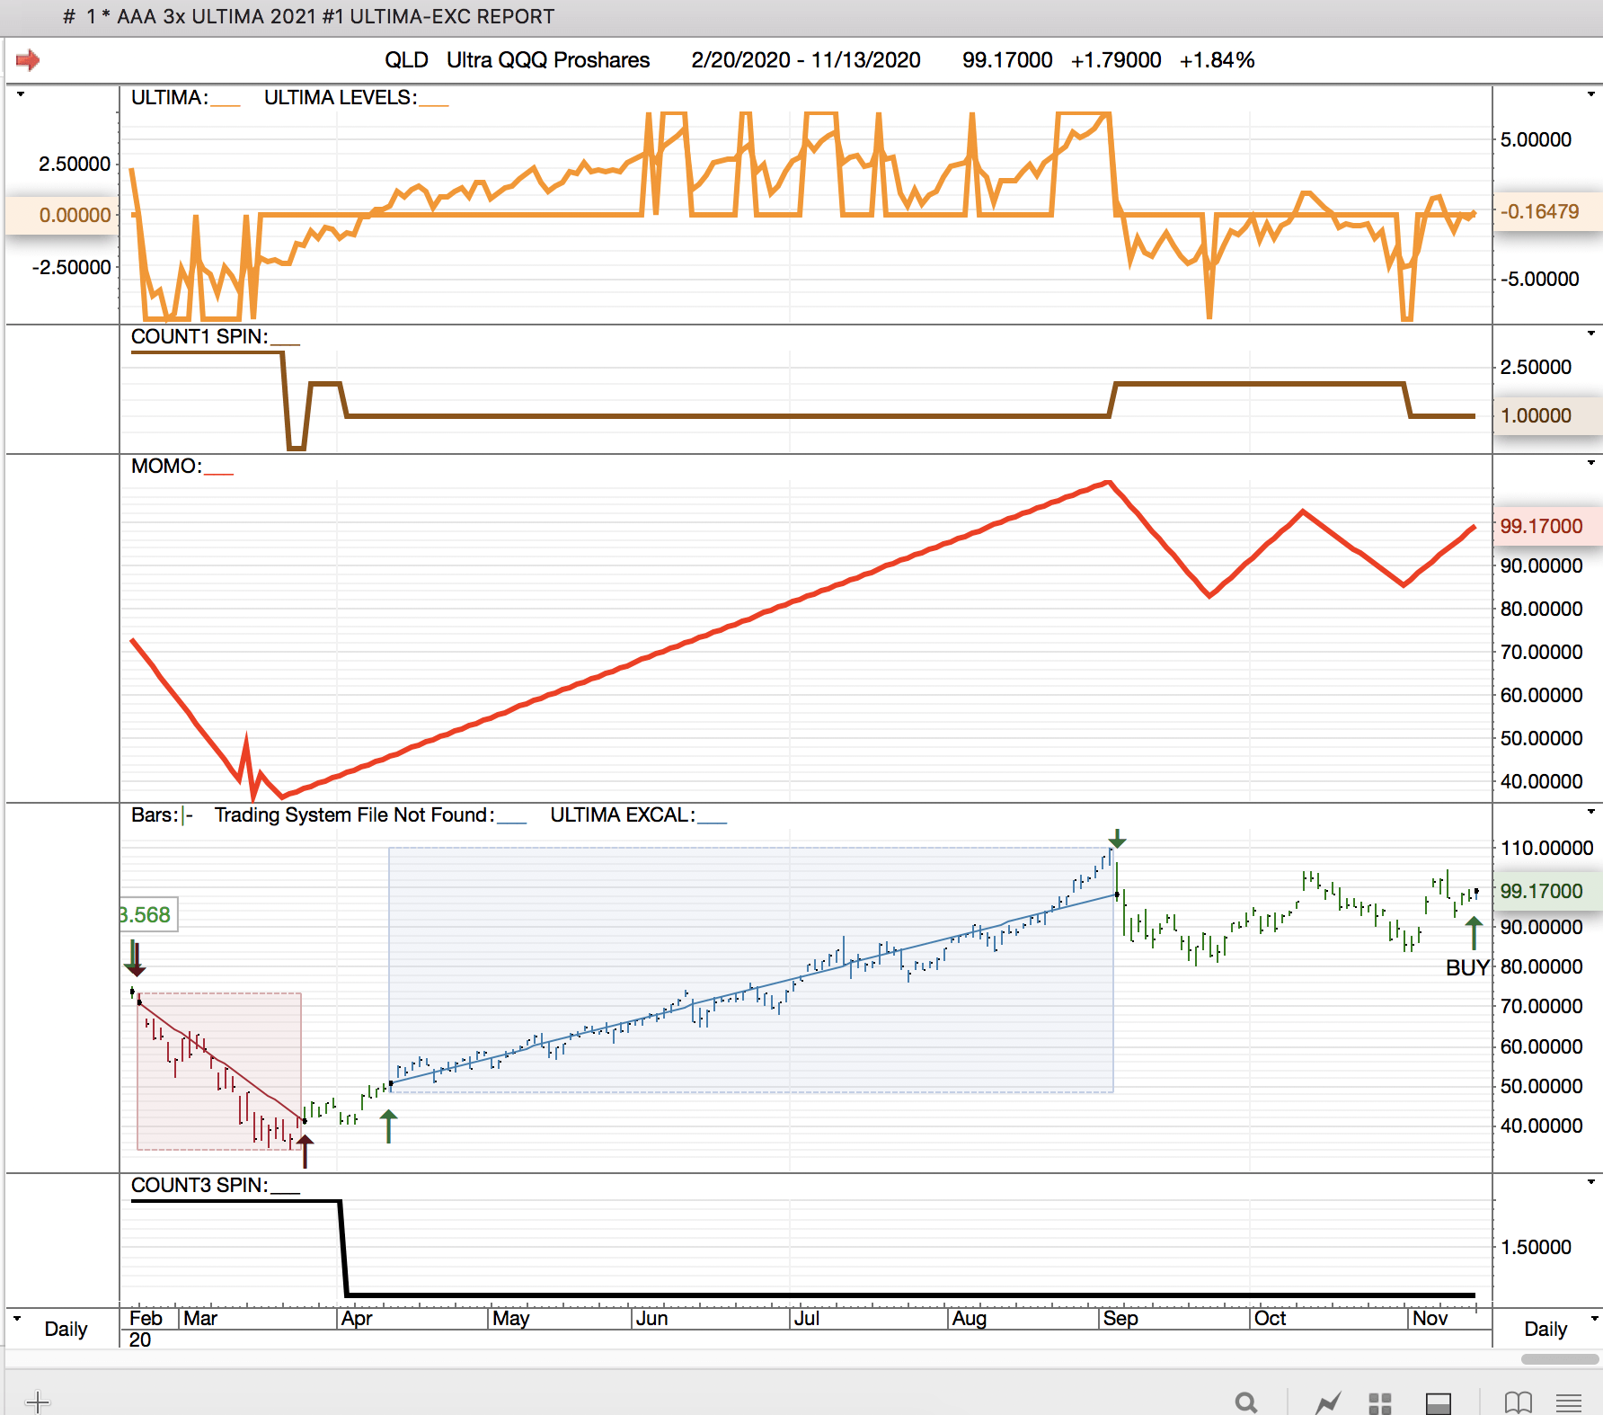Viewport: 1603px width, 1415px height.
Task: Click the BUY signal label
Action: [x=1467, y=967]
